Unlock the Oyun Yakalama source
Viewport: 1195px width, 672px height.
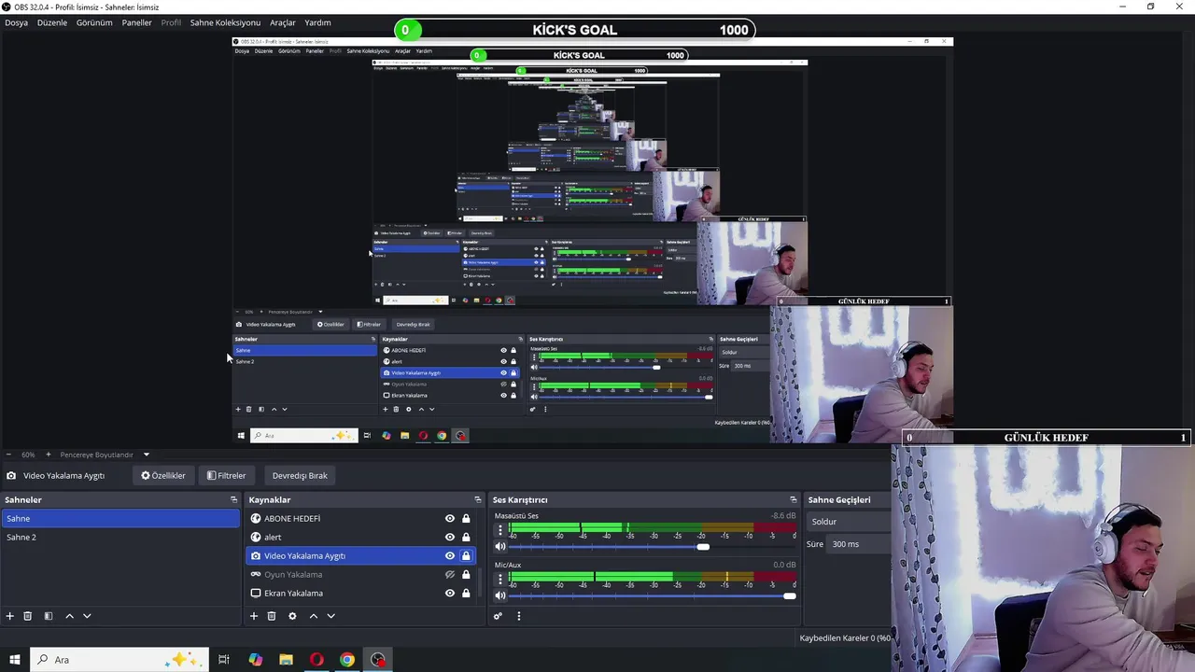pyautogui.click(x=466, y=575)
